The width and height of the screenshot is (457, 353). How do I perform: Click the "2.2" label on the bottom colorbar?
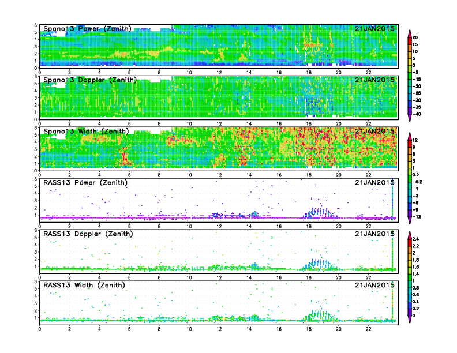pos(415,246)
